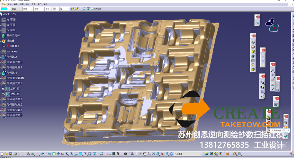Open the 无 dropdown in graphic properties

[69, 9]
